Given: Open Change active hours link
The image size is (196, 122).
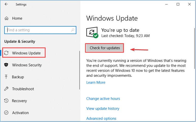Looking at the screenshot, I should click(103, 99).
